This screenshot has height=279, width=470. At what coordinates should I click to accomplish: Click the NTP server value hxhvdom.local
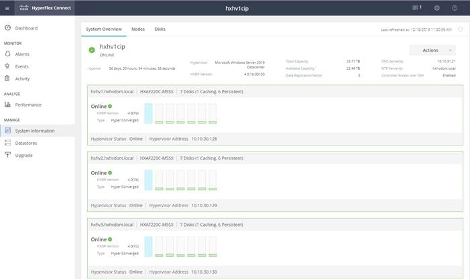[444, 68]
